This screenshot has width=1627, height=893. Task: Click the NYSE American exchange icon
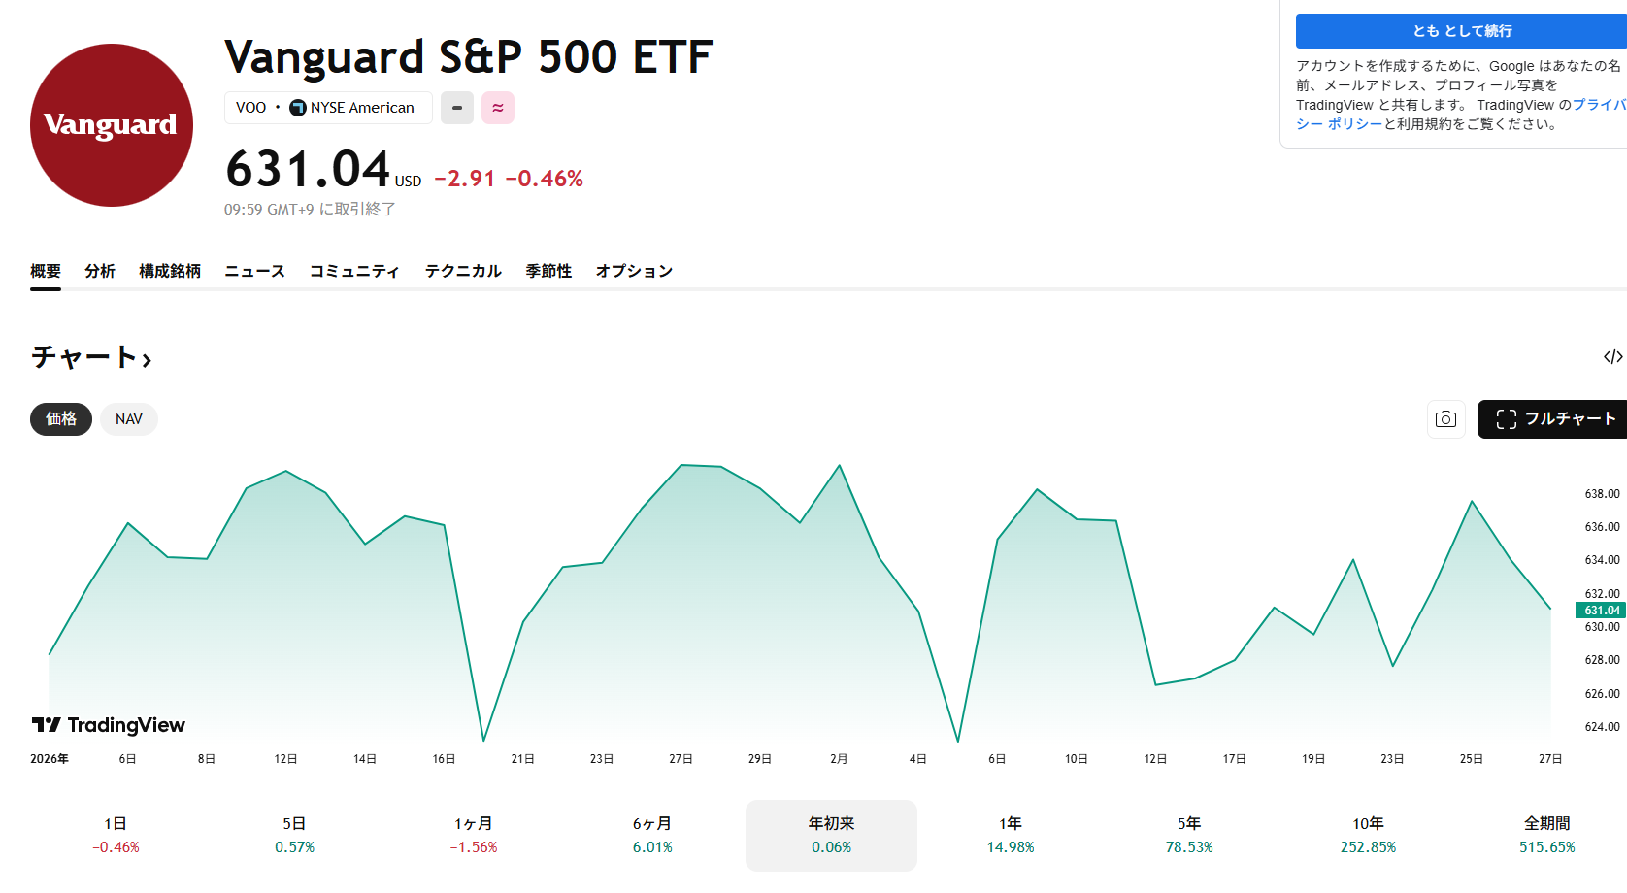pyautogui.click(x=298, y=108)
